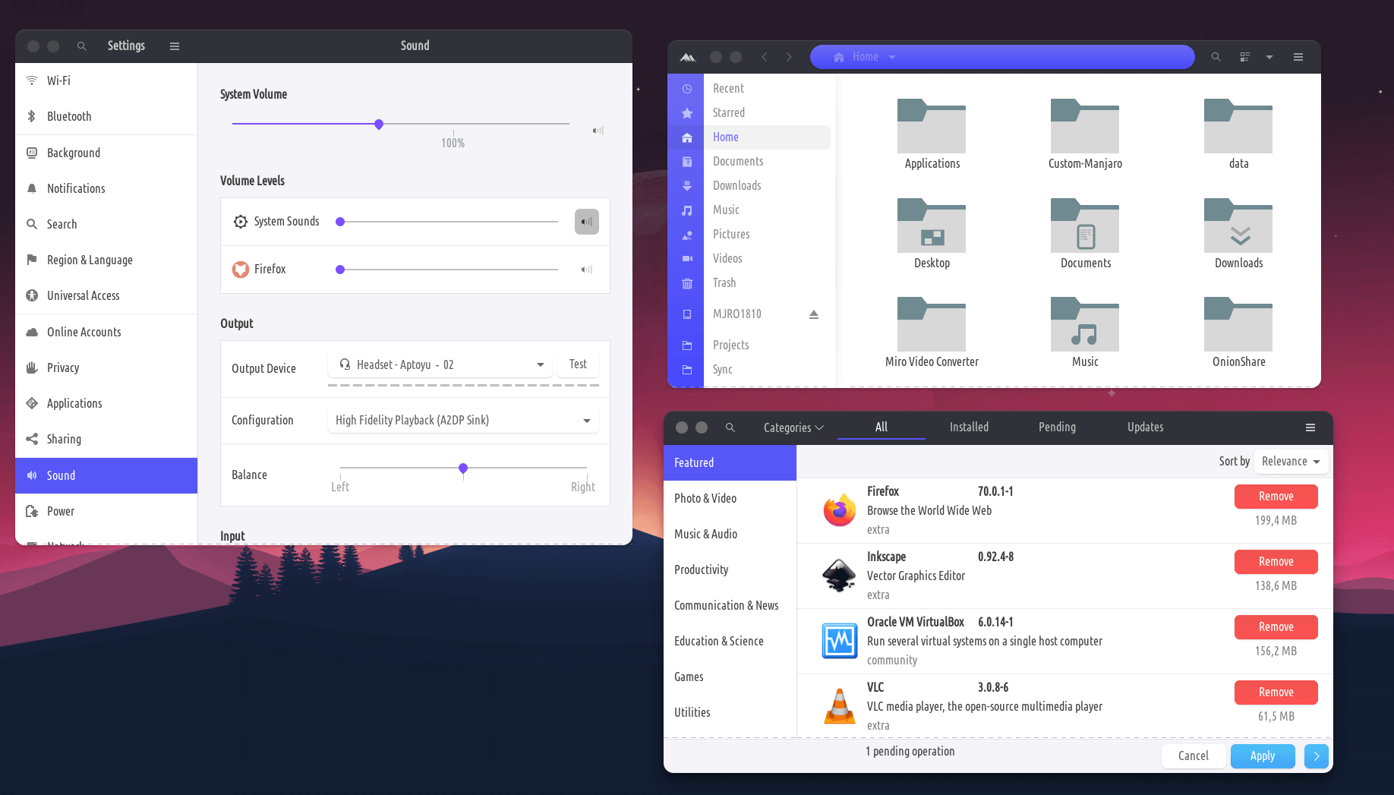Image resolution: width=1394 pixels, height=795 pixels.
Task: Open the Downloads folder in Home
Action: pyautogui.click(x=1238, y=226)
